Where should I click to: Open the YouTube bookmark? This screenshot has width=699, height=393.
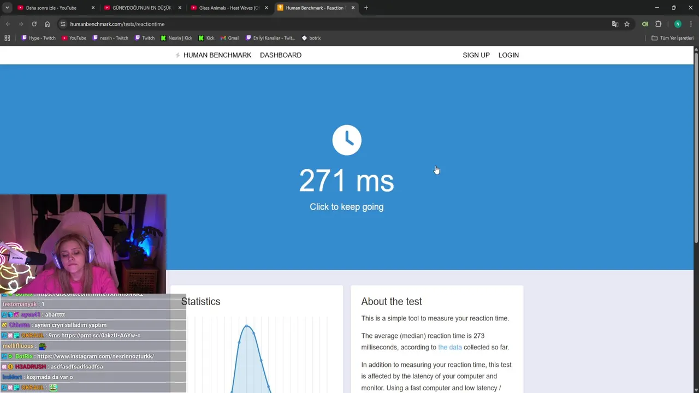74,38
